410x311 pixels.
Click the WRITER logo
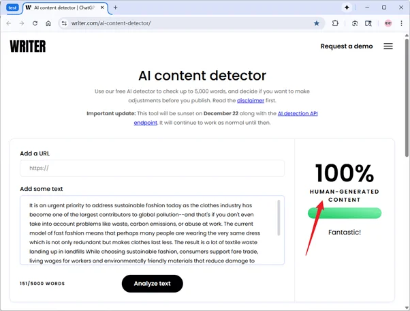pos(28,46)
